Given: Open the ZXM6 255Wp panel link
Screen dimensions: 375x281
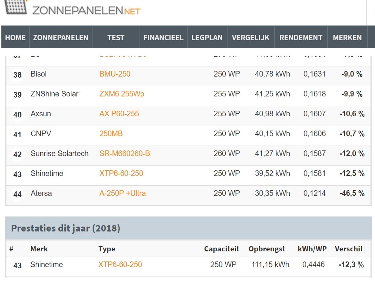Looking at the screenshot, I should pos(122,94).
